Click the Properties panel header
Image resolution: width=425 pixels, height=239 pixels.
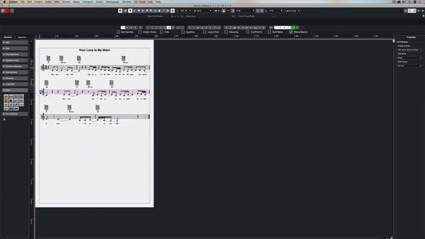[x=411, y=37]
